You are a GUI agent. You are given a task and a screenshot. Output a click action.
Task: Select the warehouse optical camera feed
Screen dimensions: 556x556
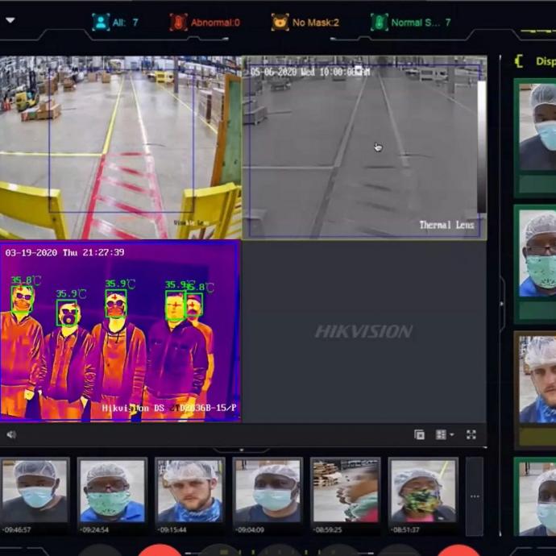pyautogui.click(x=120, y=147)
